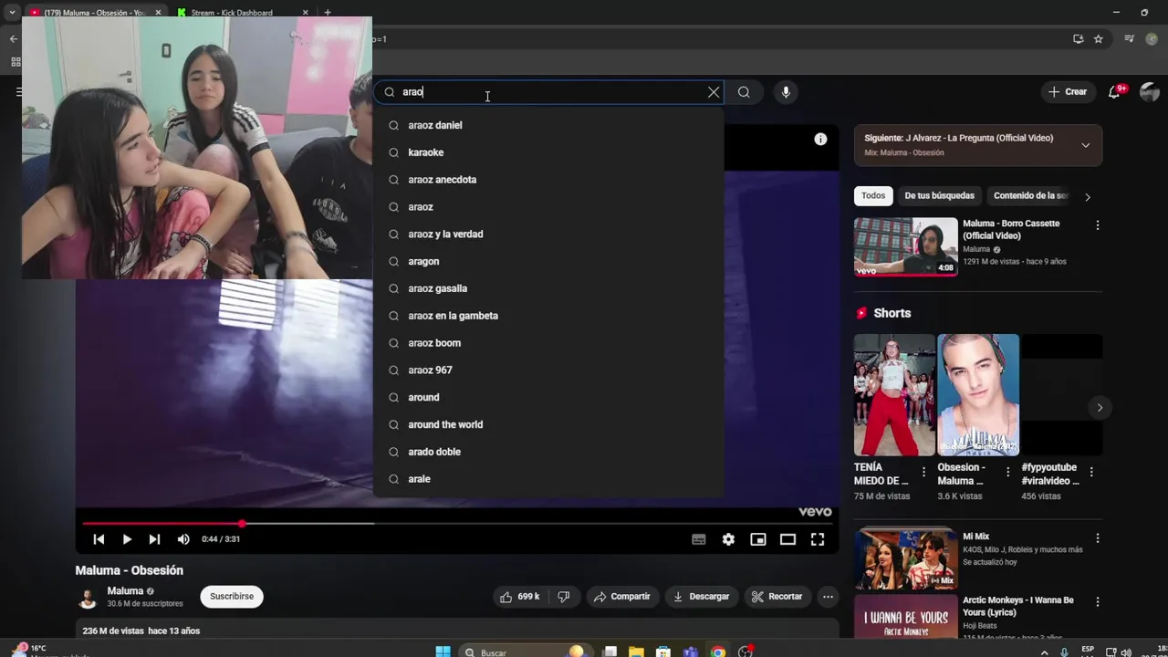Open options for "TENÍA MIEDO DE" short

coord(923,472)
